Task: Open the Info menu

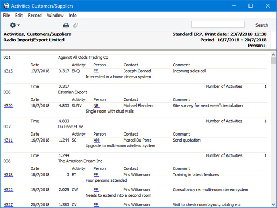Action: pyautogui.click(x=73, y=16)
